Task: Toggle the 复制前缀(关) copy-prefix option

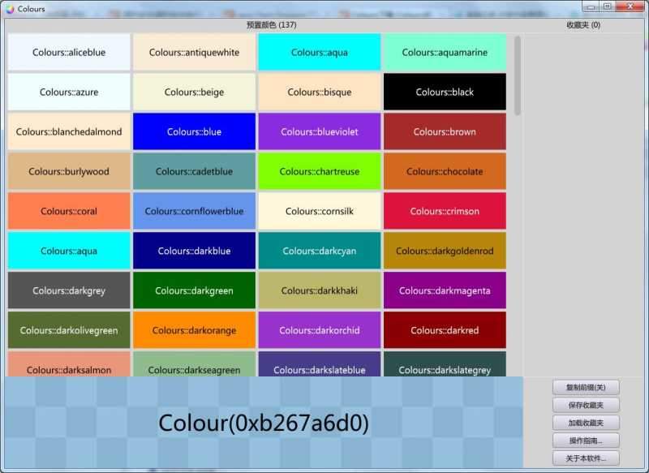Action: 585,387
